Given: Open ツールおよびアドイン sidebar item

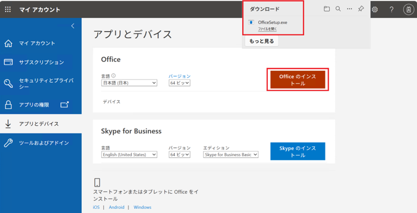Looking at the screenshot, I should (x=41, y=143).
